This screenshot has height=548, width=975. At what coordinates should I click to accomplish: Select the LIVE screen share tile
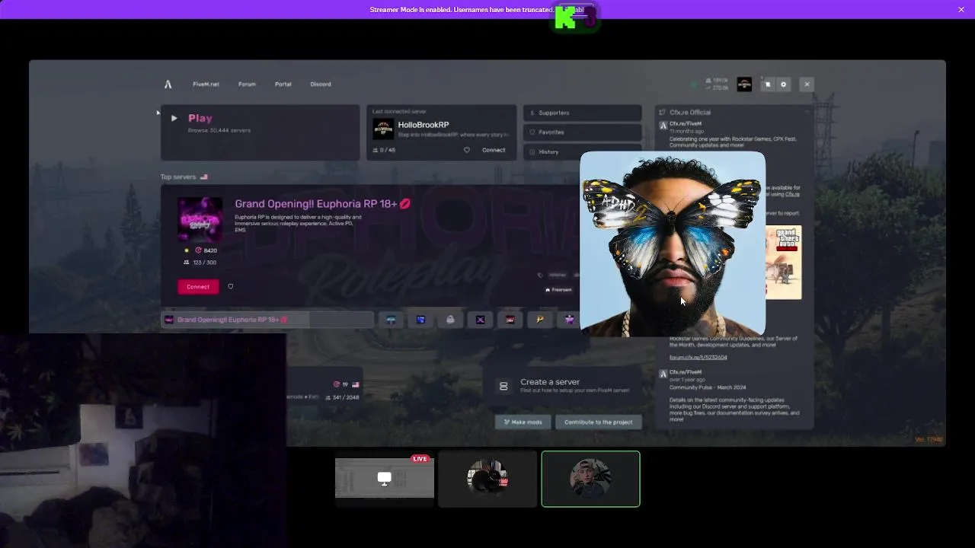coord(385,479)
